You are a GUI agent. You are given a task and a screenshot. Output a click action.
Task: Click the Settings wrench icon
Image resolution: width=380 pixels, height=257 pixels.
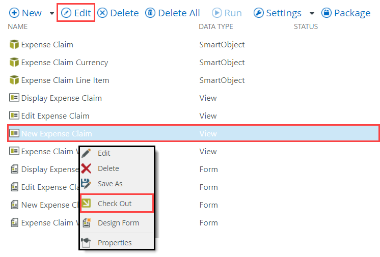[258, 13]
